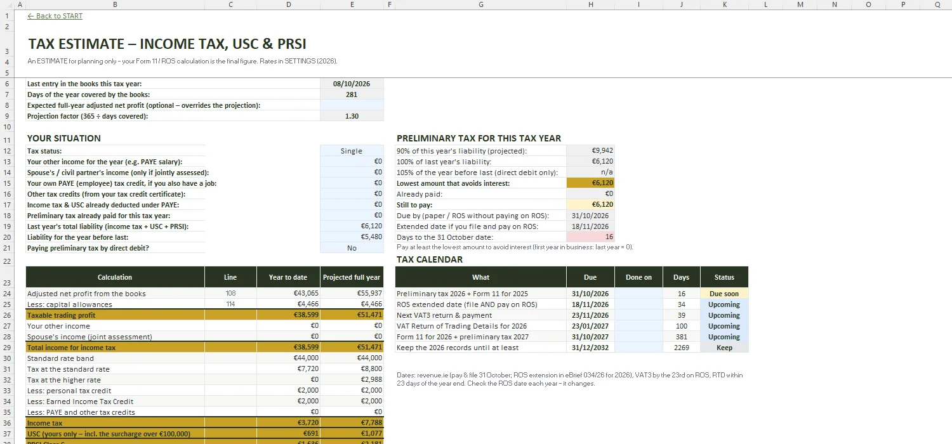Select the days covered value 281
The image size is (952, 444).
coord(352,95)
